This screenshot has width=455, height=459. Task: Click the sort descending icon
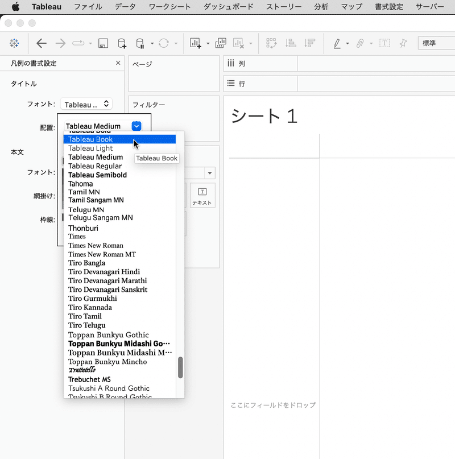click(309, 43)
